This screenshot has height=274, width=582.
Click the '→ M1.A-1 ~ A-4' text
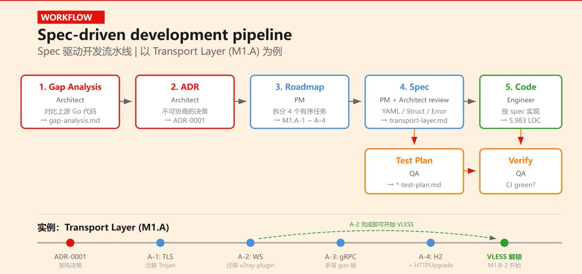click(299, 120)
